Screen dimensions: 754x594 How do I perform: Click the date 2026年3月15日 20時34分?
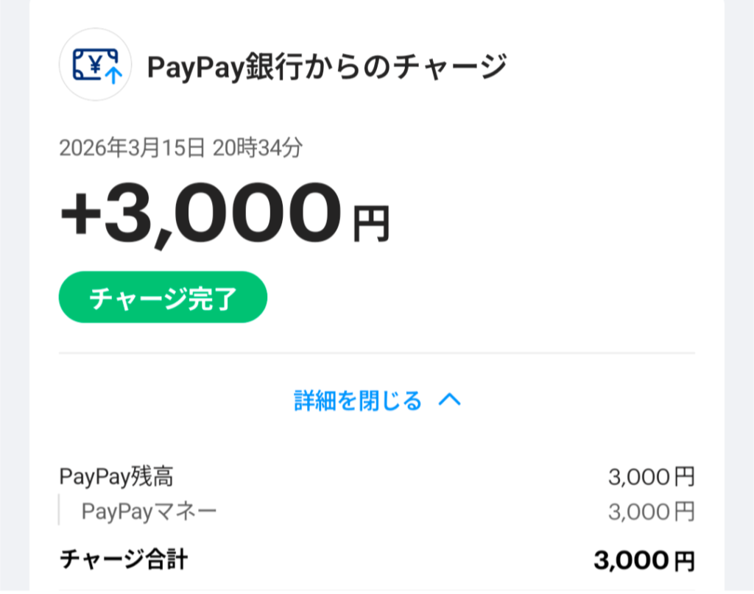click(180, 148)
